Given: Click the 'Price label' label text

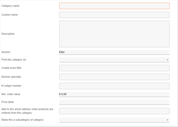Looking at the screenshot, I should coord(7,102).
